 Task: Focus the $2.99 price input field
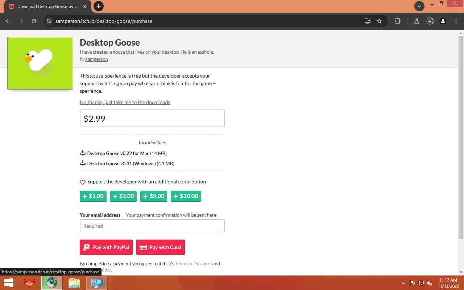click(x=152, y=119)
